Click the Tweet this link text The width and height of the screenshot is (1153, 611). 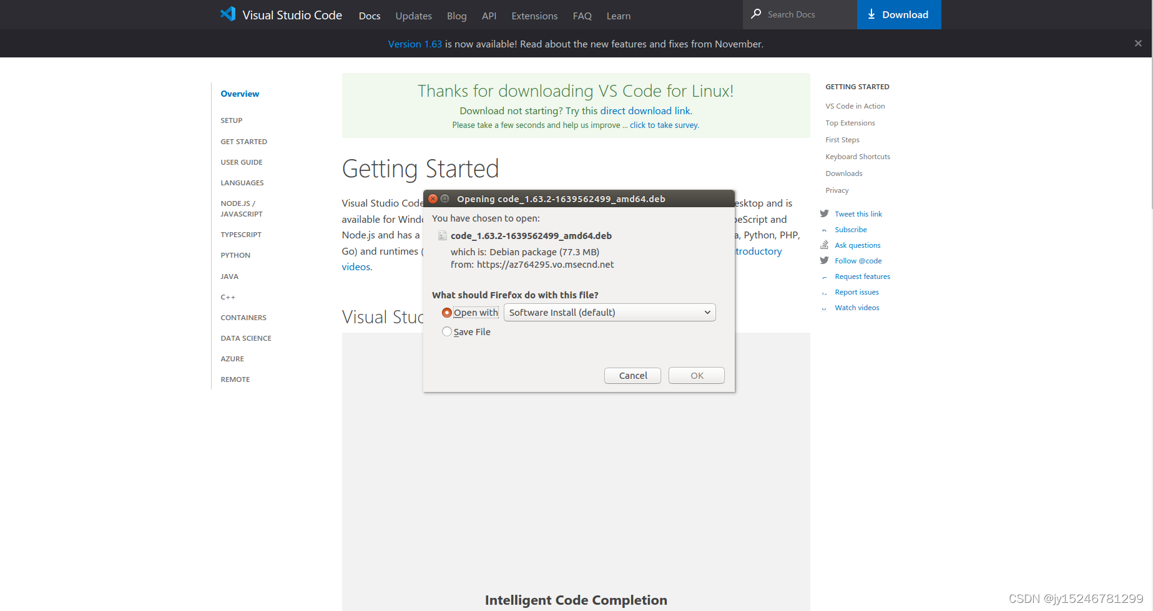858,214
